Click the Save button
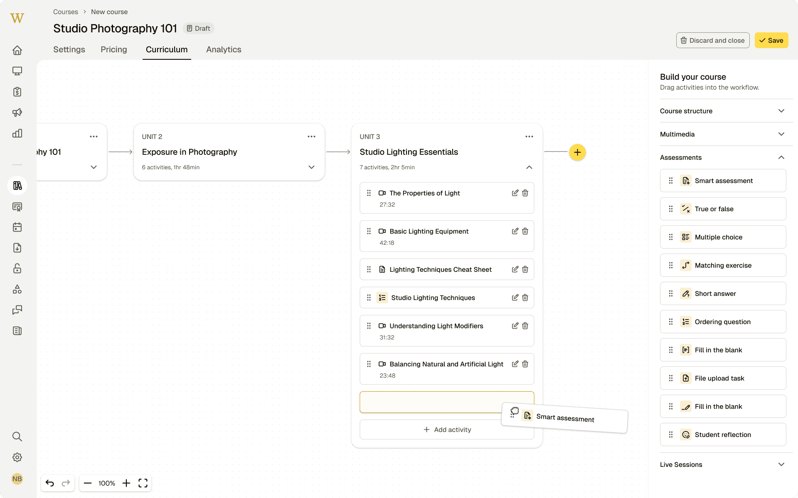798x498 pixels. [771, 40]
